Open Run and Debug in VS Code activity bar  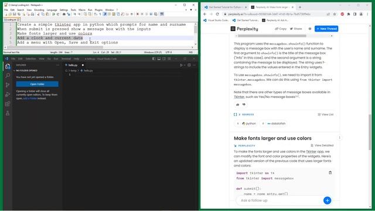tap(8, 94)
